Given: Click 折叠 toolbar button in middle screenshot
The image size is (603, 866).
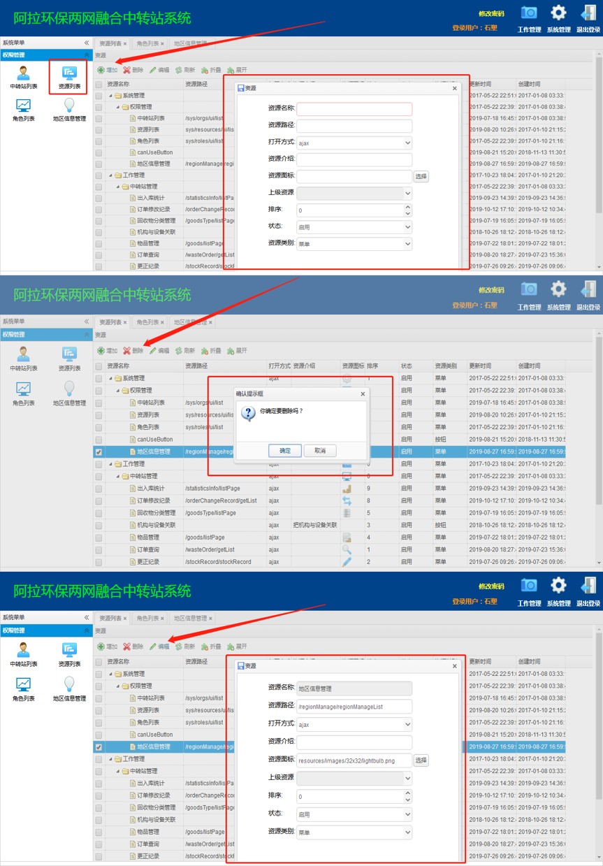Looking at the screenshot, I should pos(210,351).
